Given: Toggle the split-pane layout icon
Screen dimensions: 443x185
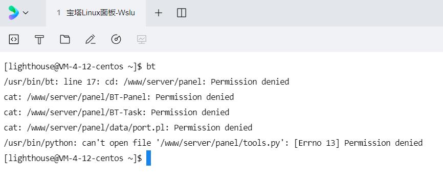Looking at the screenshot, I should [x=182, y=13].
